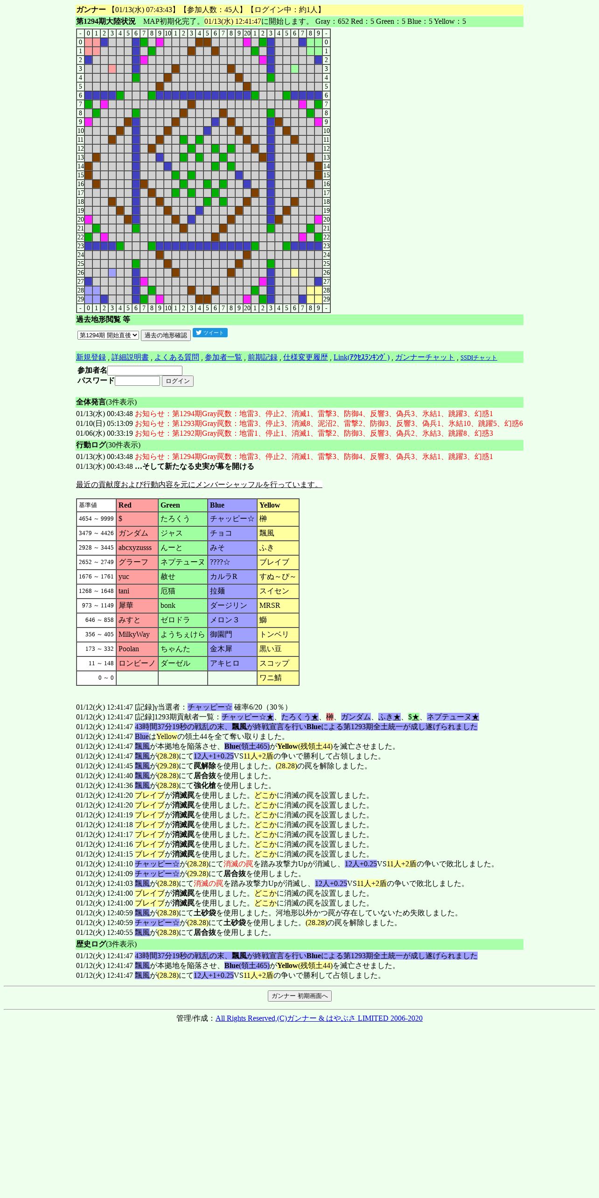Click tani in the Red column
599x1198 pixels.
(137, 591)
